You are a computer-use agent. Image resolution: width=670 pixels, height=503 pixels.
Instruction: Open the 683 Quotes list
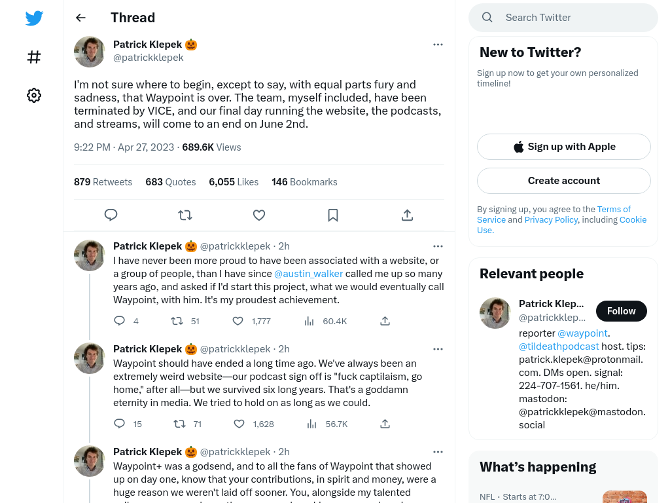171,182
